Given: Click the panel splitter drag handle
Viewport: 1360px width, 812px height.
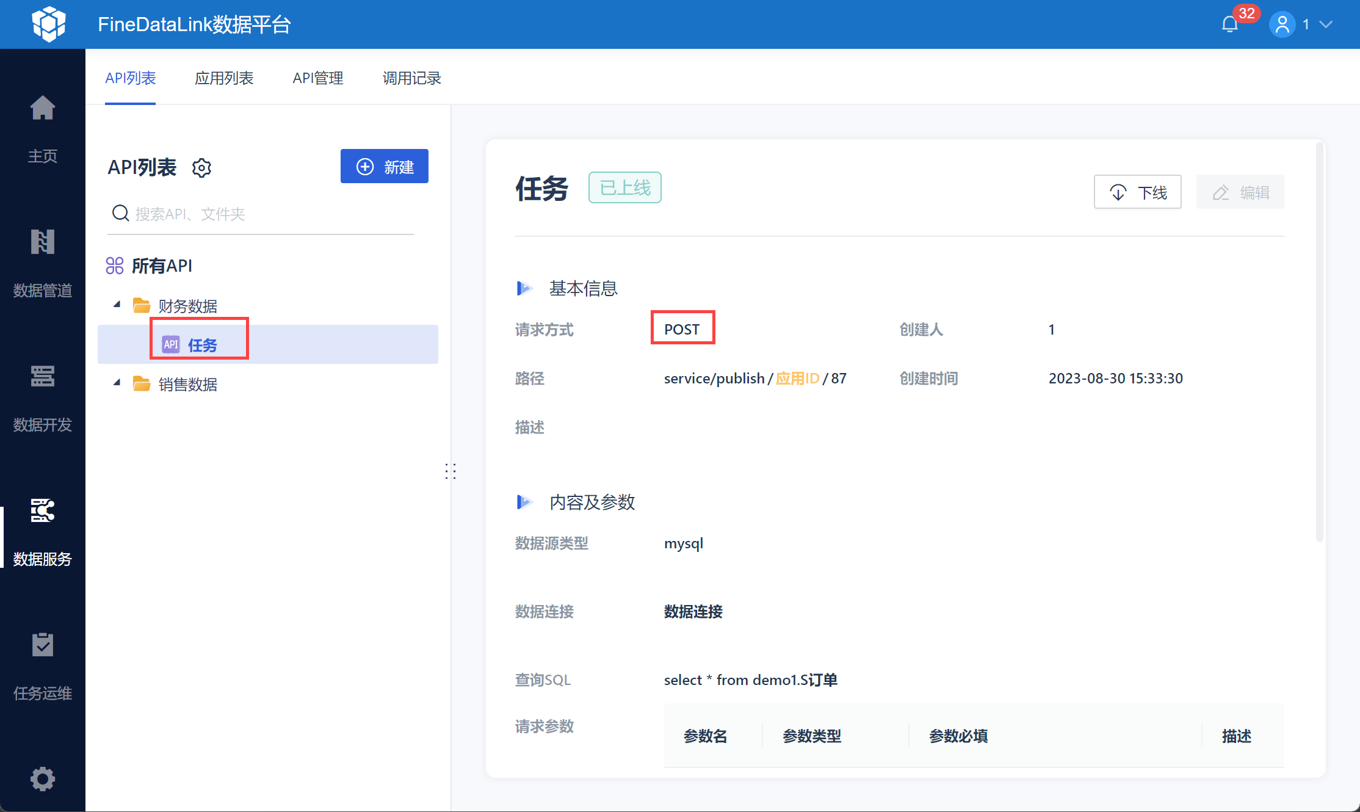Looking at the screenshot, I should tap(450, 471).
